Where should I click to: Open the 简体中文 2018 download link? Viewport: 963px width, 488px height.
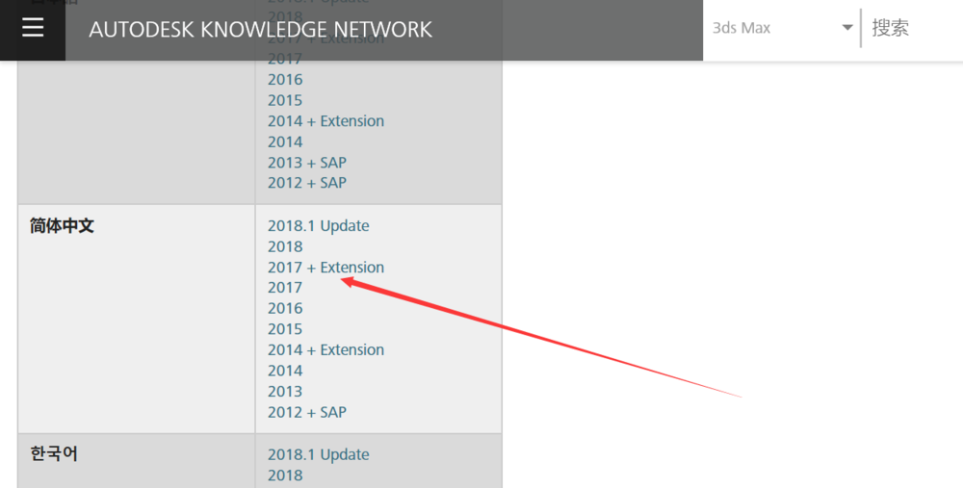pyautogui.click(x=285, y=246)
